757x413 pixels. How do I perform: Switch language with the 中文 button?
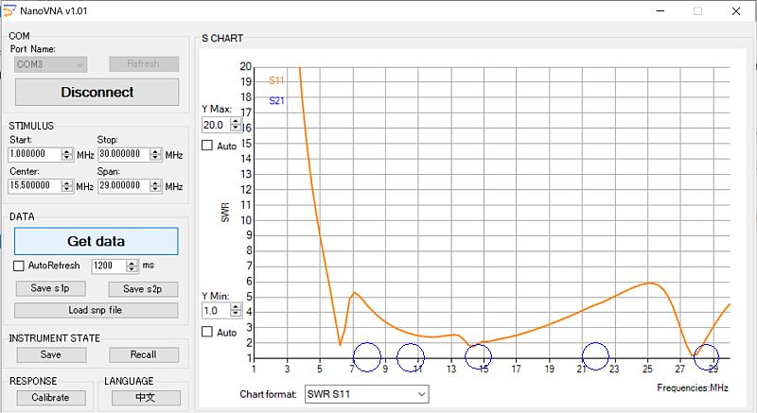pyautogui.click(x=145, y=397)
